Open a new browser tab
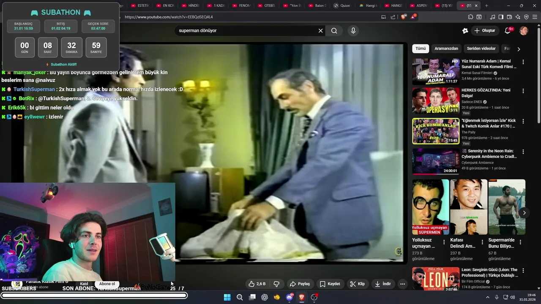541x304 pixels. (486, 5)
